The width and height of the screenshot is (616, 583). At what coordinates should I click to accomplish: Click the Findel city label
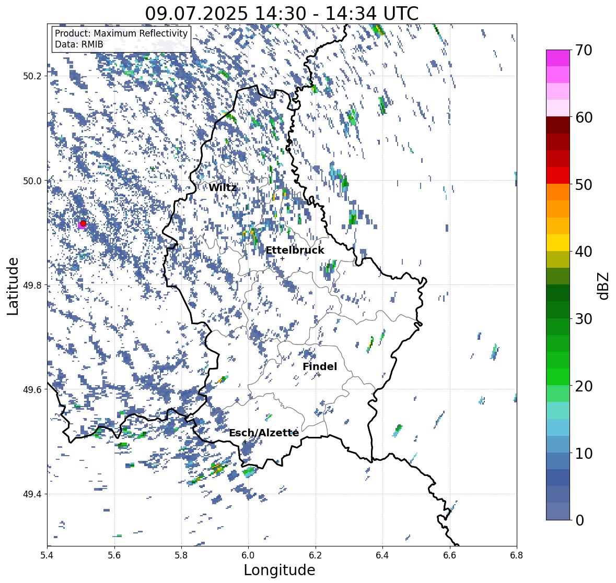pos(320,366)
